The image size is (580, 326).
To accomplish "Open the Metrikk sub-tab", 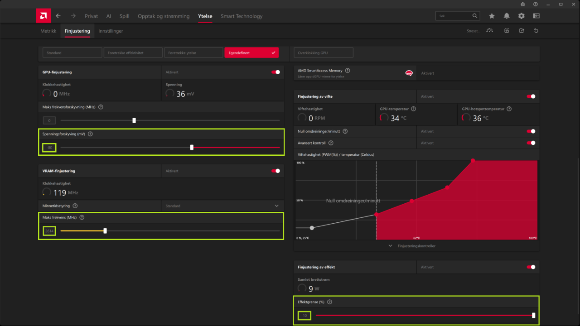I will click(x=48, y=31).
